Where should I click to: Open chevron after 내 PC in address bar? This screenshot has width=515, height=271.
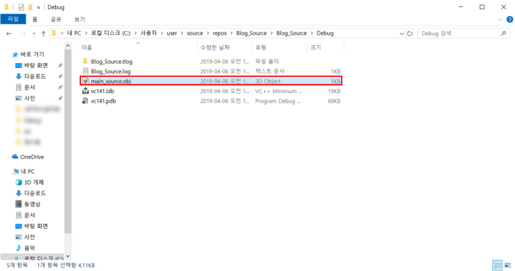[x=86, y=33]
